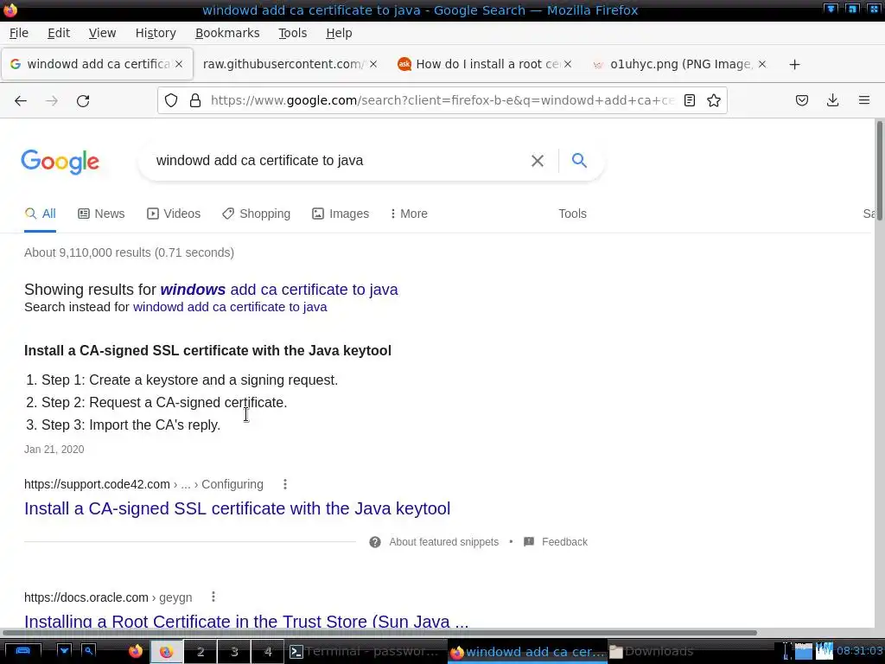Click the 'About 9,110,000 results' text

130,253
